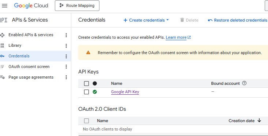Click the green checkmark status icon

(x=95, y=92)
